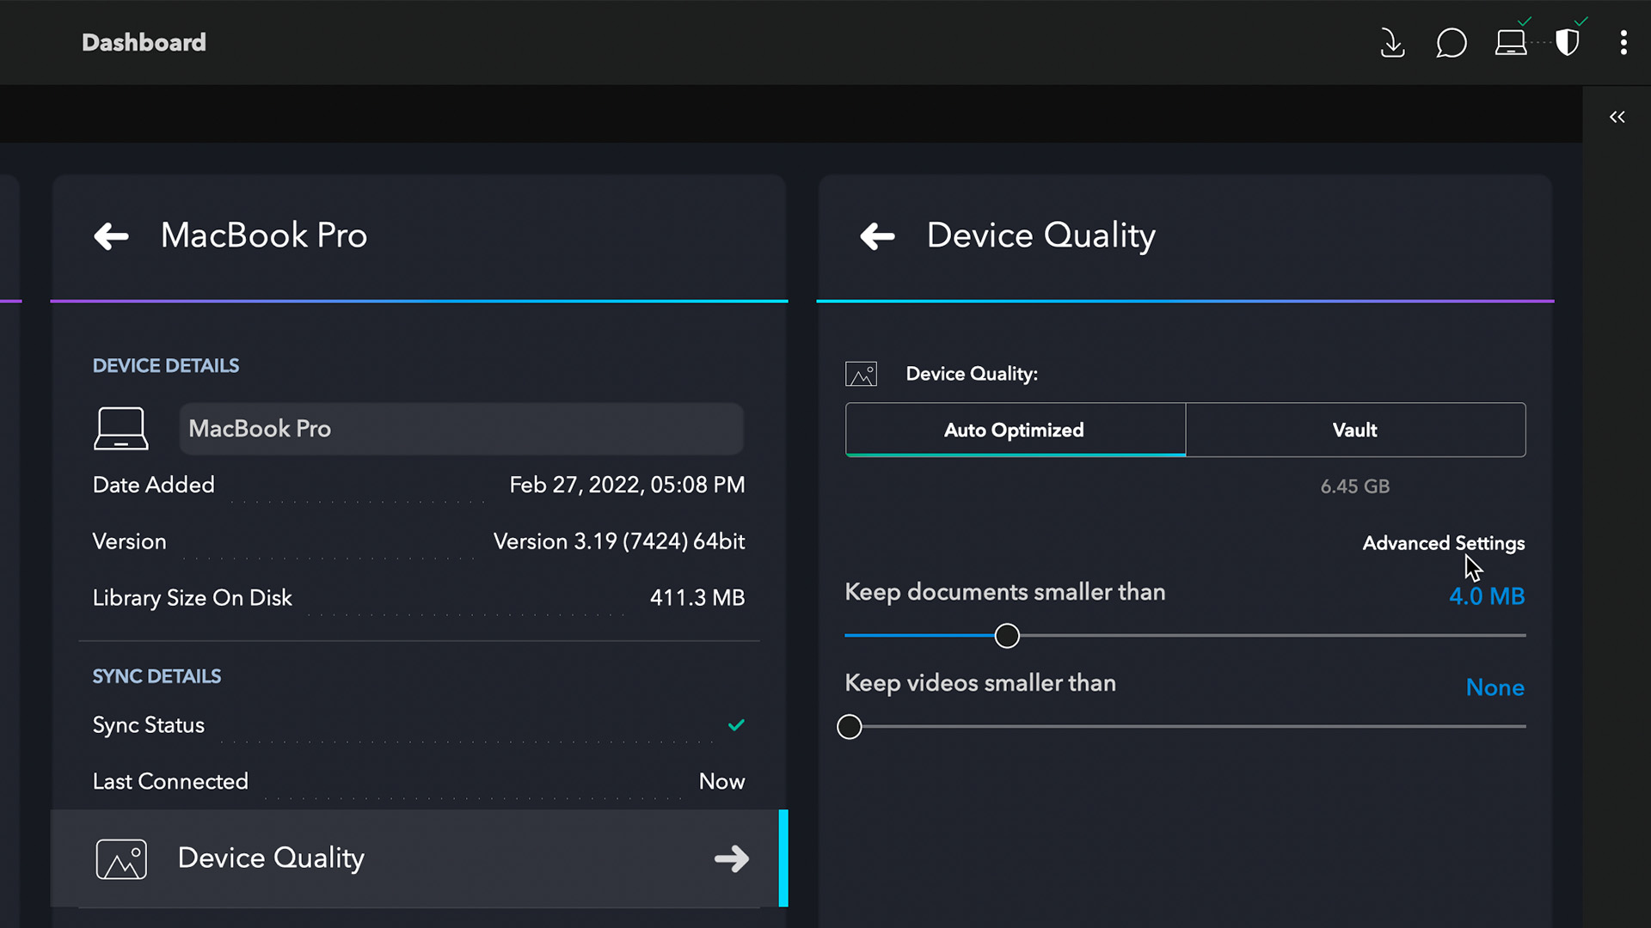1651x928 pixels.
Task: Open the three-dot overflow menu
Action: tap(1623, 42)
